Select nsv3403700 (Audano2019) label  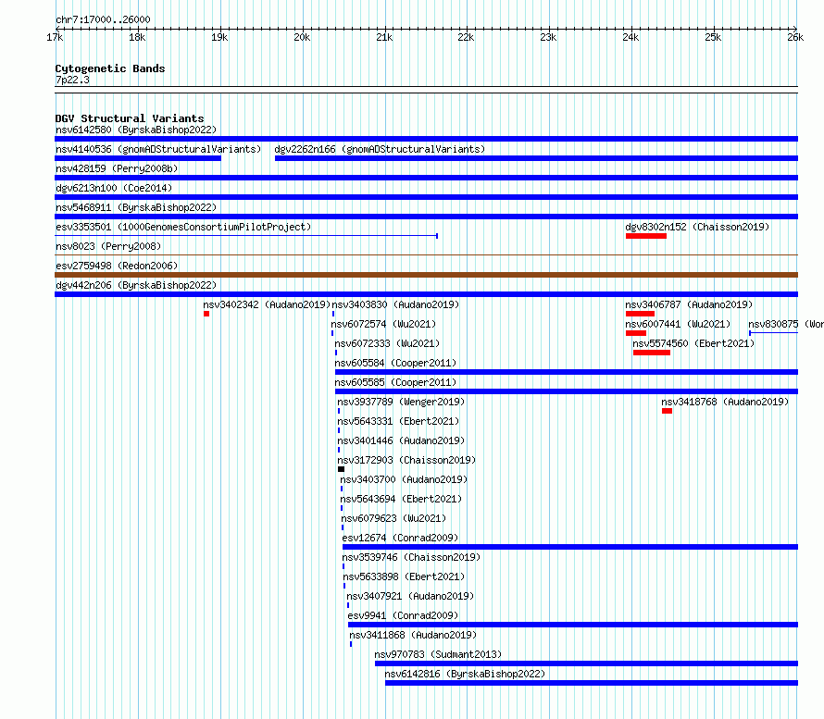pos(404,479)
